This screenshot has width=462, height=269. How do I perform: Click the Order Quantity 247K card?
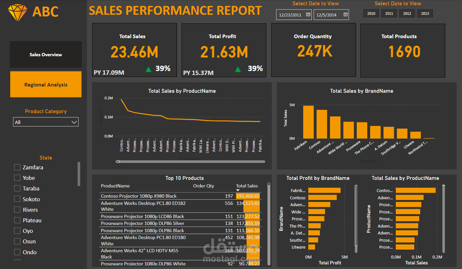[x=313, y=50]
